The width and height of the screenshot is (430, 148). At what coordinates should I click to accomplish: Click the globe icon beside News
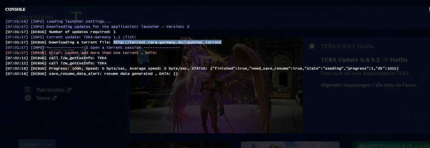coord(28,98)
